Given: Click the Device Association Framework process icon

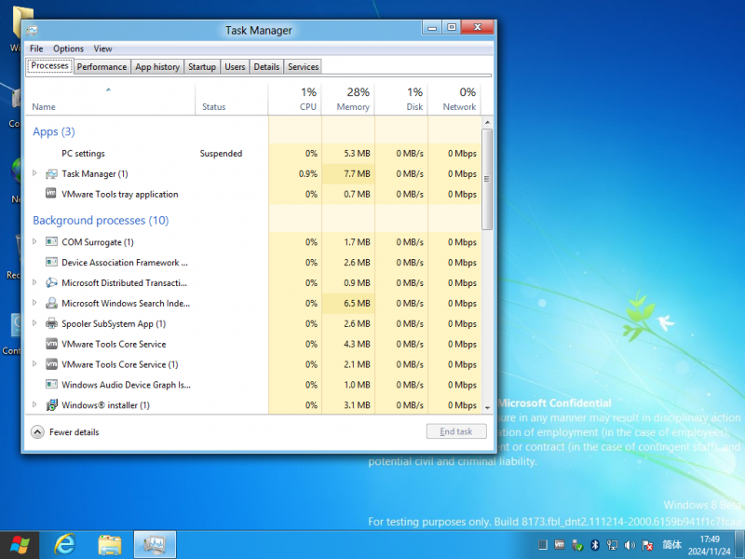Looking at the screenshot, I should [x=51, y=263].
